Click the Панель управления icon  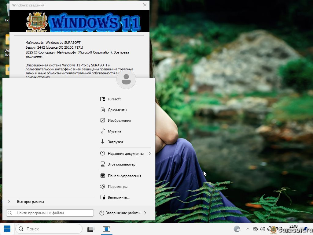point(103,176)
